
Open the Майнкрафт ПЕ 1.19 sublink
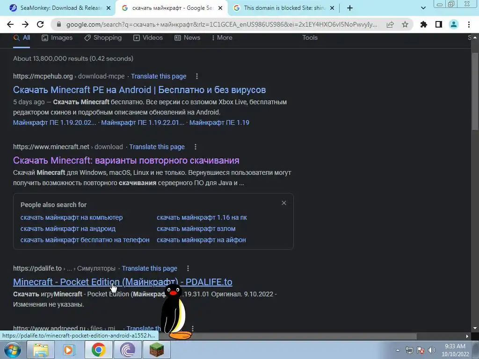[x=219, y=123]
